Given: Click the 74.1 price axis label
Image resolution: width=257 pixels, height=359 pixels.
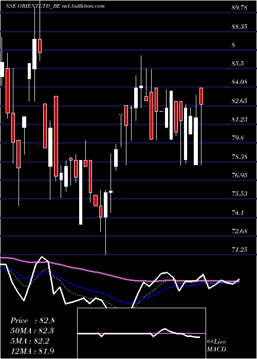Looking at the screenshot, I should point(237,213).
